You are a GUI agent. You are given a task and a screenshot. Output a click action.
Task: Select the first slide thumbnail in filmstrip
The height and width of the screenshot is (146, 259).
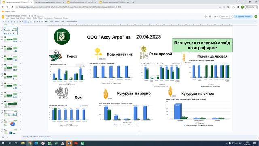coord(11,31)
